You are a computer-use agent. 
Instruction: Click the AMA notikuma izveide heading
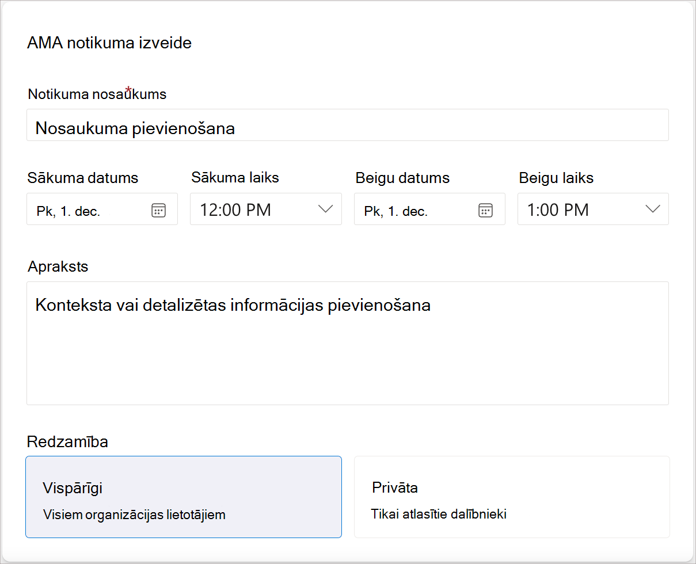pyautogui.click(x=109, y=43)
